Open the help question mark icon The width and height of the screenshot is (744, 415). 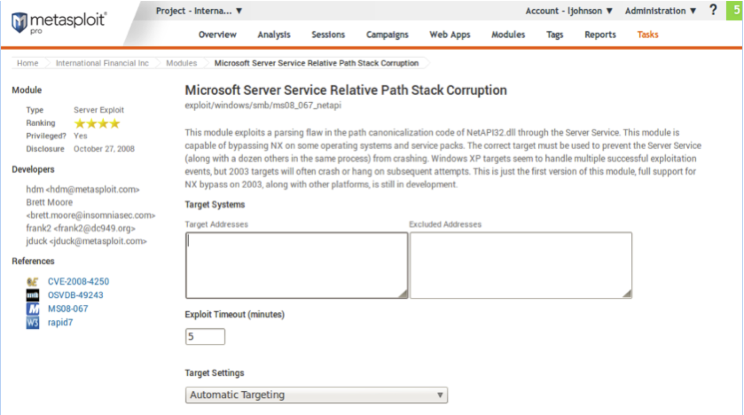713,10
